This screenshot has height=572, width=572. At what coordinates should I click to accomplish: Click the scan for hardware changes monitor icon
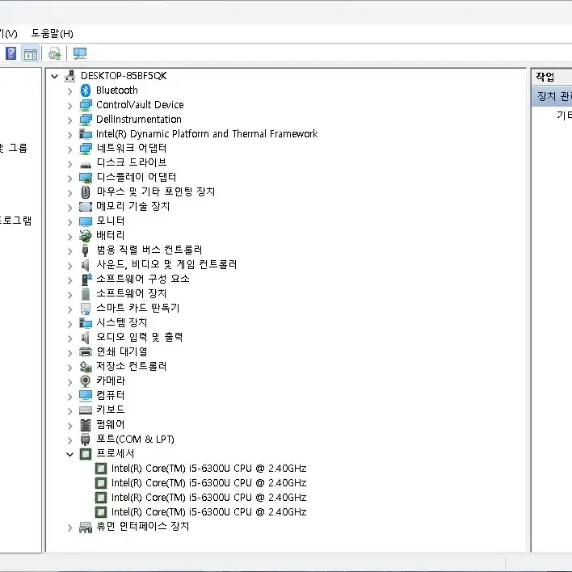[x=80, y=54]
